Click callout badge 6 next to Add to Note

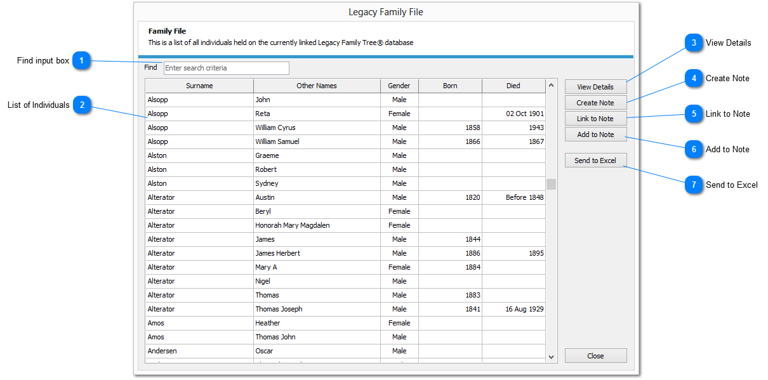[694, 149]
